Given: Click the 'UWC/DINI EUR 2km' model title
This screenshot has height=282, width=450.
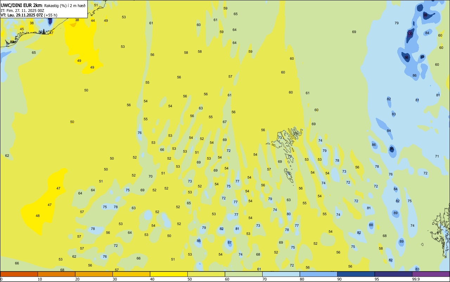Looking at the screenshot, I should (x=21, y=5).
